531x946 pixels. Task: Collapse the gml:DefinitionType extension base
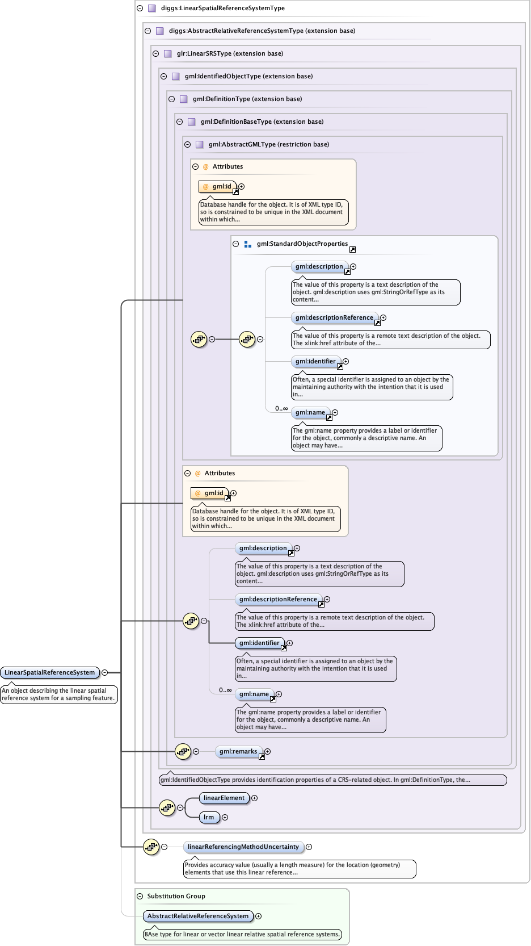point(171,99)
